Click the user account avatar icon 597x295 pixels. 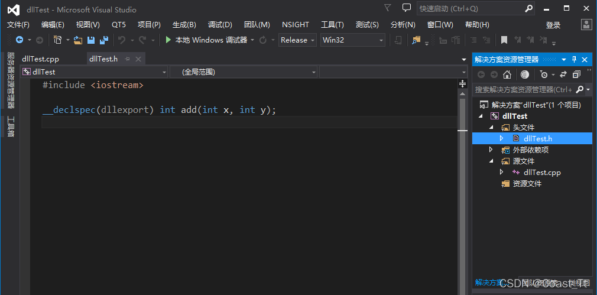(586, 25)
